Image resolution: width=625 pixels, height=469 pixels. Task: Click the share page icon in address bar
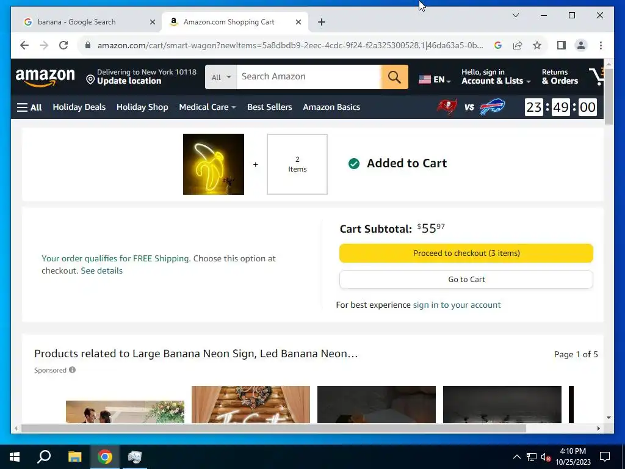pos(518,45)
